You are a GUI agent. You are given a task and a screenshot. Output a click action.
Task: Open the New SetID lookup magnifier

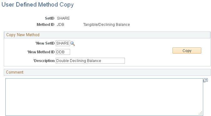pyautogui.click(x=73, y=44)
